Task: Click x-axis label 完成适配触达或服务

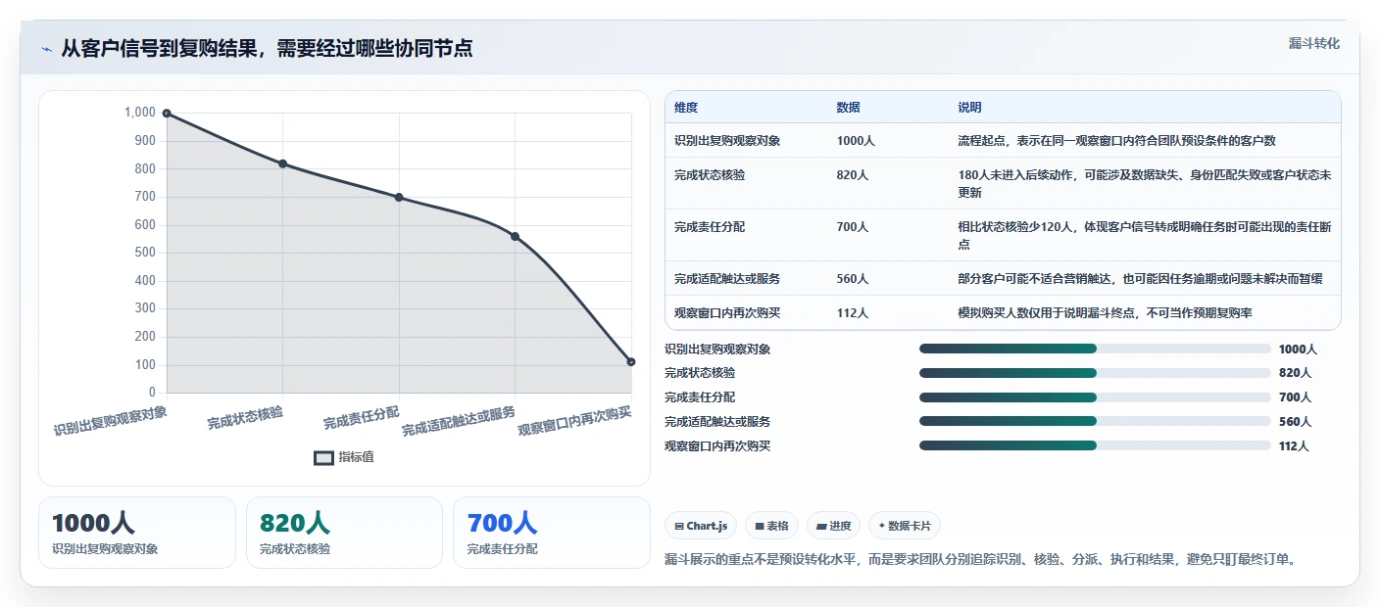Action: pos(459,421)
